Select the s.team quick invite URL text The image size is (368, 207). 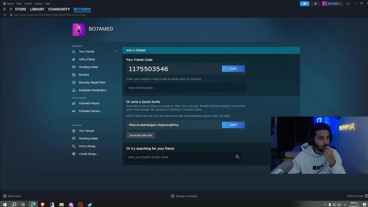154,125
